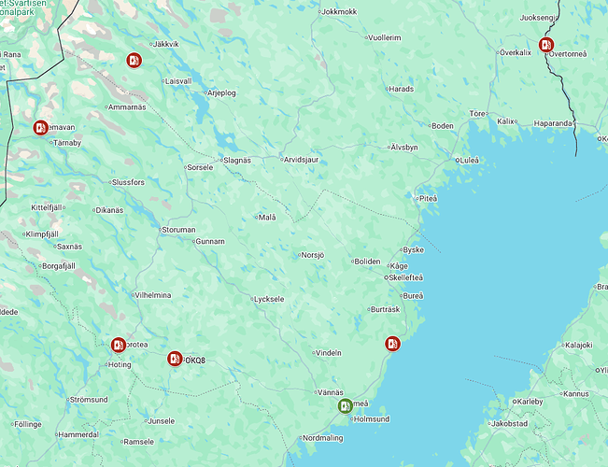Click the Jokkmokk label
The image size is (608, 467).
(x=339, y=12)
